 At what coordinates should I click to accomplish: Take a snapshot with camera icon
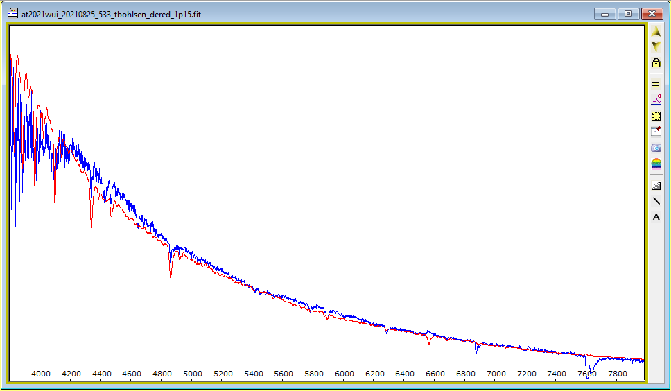coord(656,148)
